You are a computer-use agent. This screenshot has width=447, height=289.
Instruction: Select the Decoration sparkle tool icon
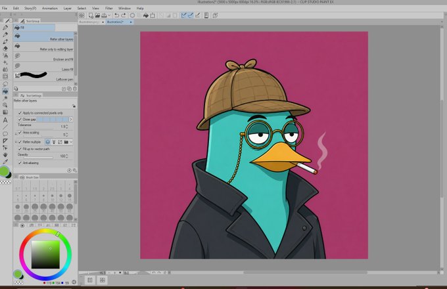pyautogui.click(x=5, y=62)
